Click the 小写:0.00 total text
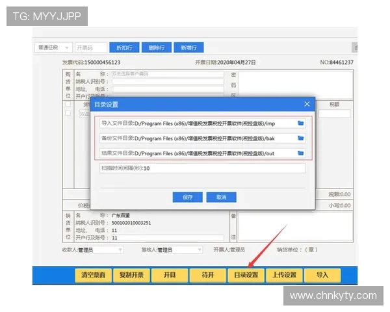Screen dimensions: 390x312 pos(339,205)
